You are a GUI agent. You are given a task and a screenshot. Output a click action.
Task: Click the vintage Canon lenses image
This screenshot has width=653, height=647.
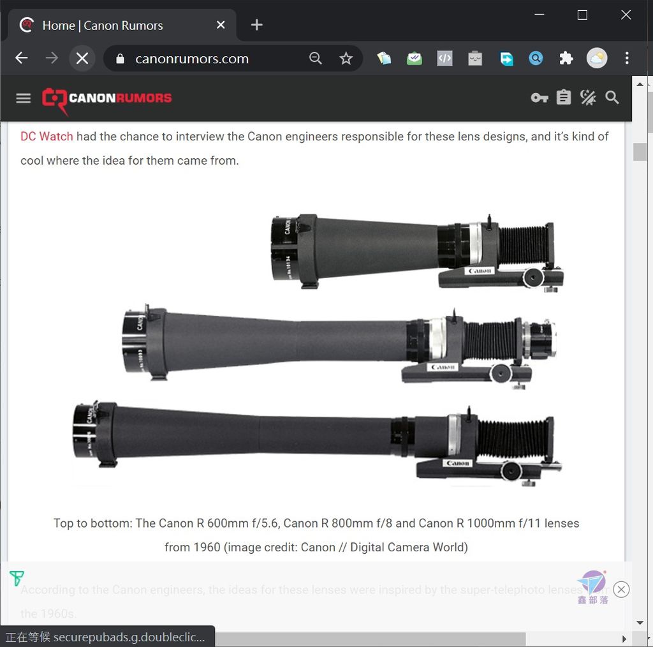(x=316, y=349)
